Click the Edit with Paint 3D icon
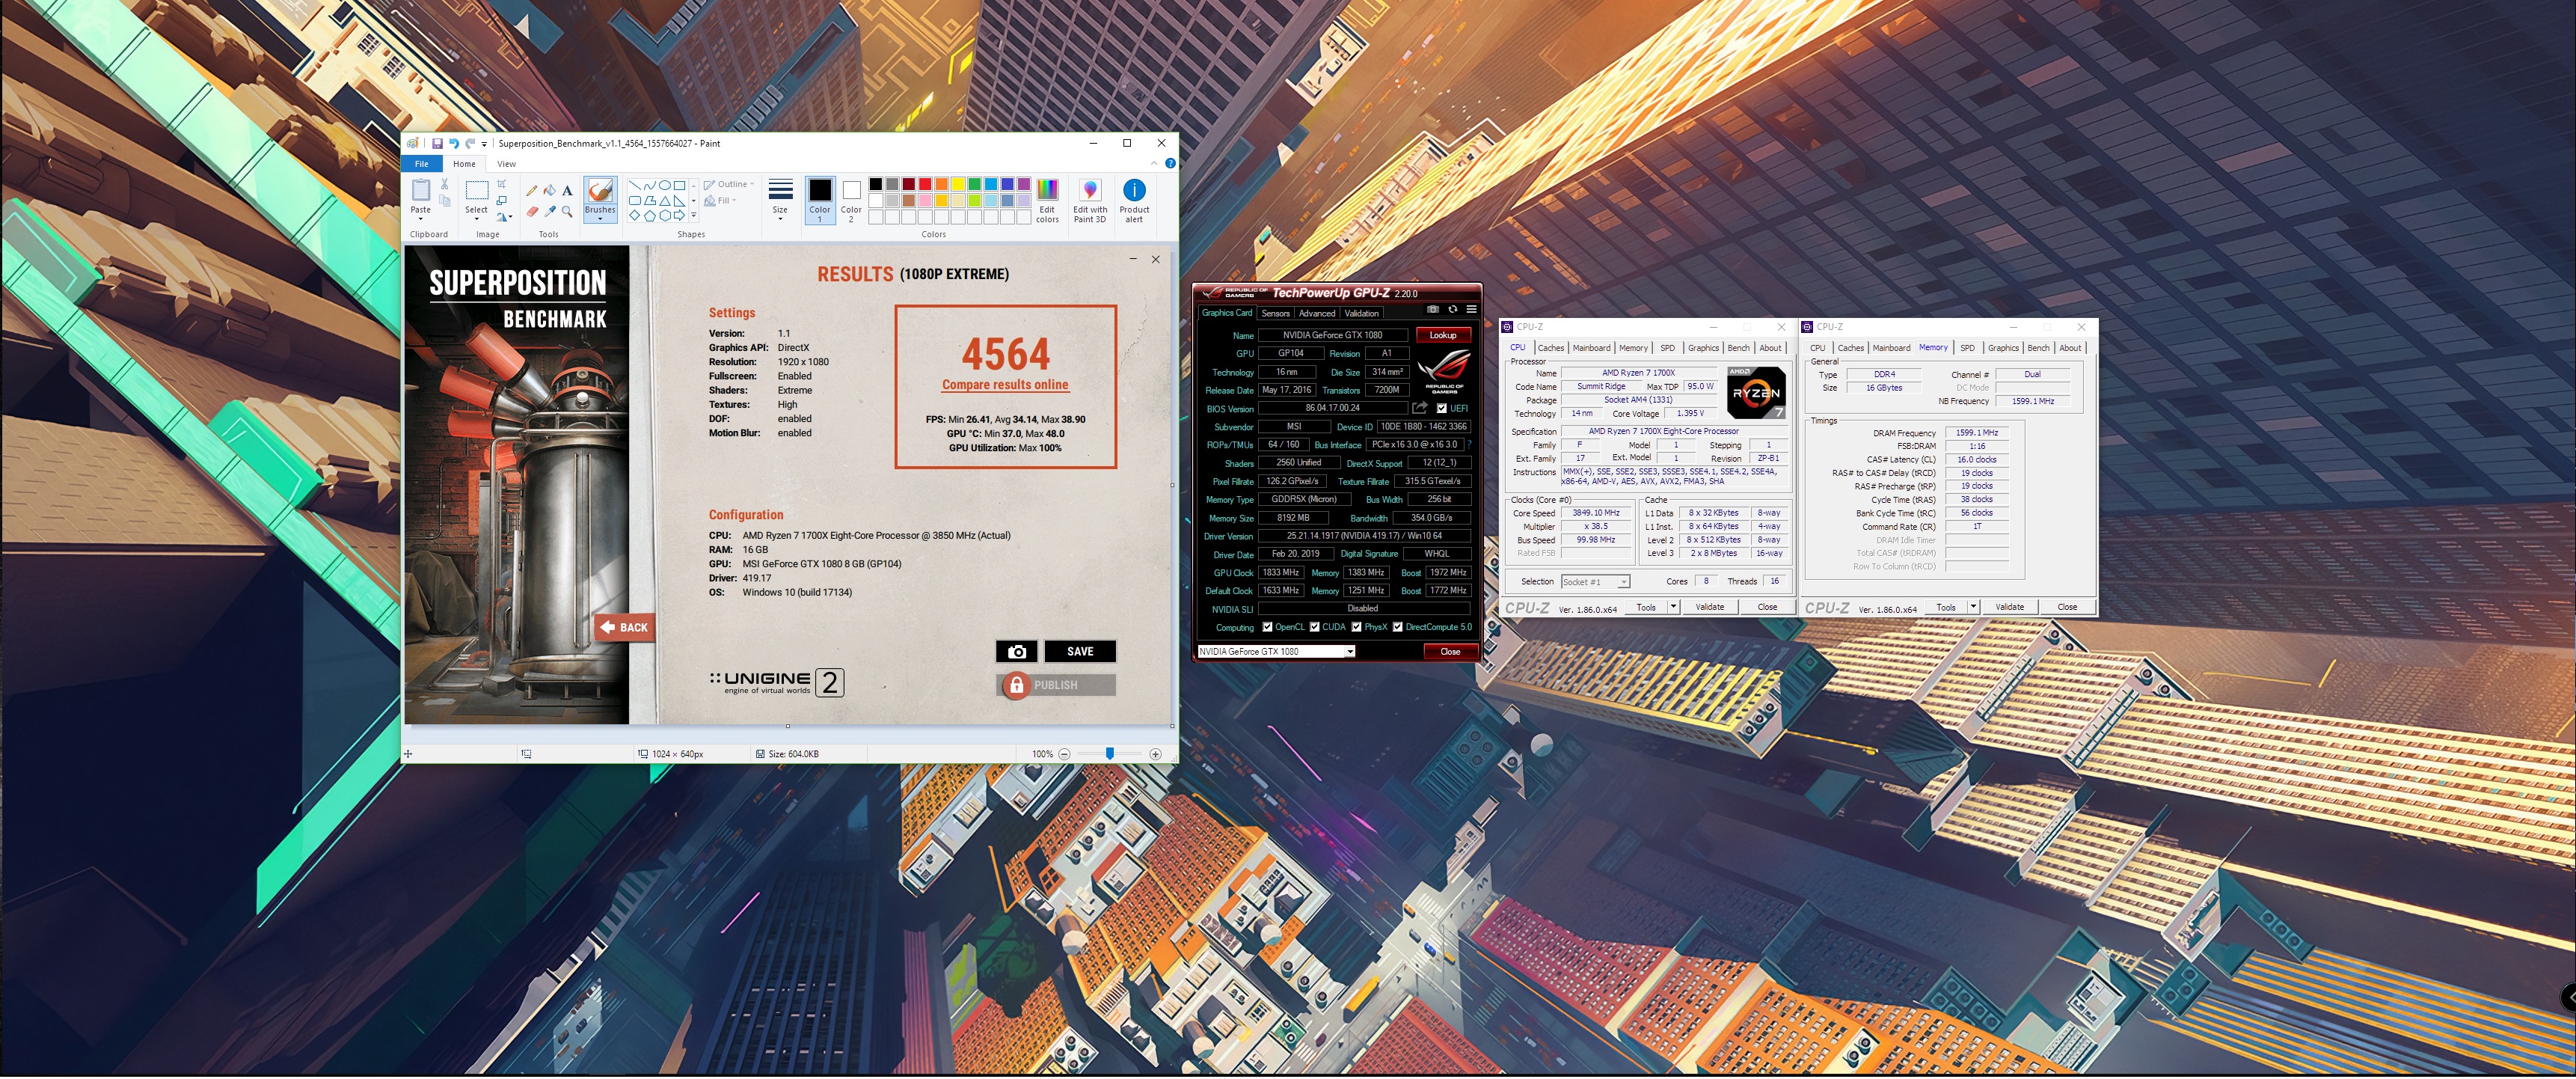Image resolution: width=2576 pixels, height=1079 pixels. pos(1091,190)
